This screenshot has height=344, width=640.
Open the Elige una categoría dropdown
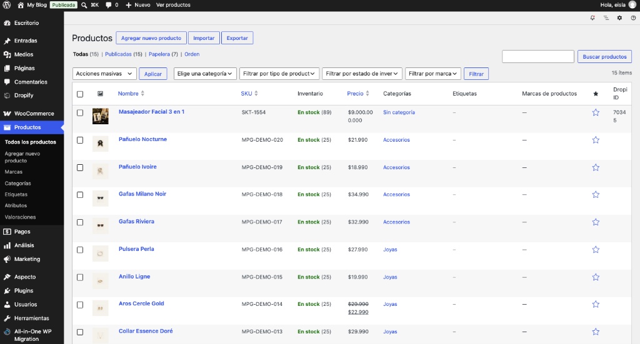(205, 74)
